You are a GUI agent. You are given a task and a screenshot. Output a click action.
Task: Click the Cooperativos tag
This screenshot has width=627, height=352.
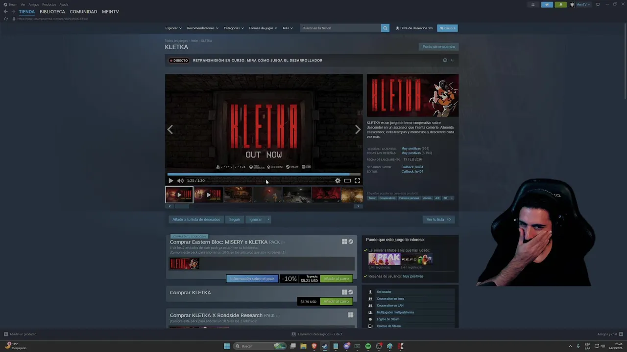coord(387,198)
